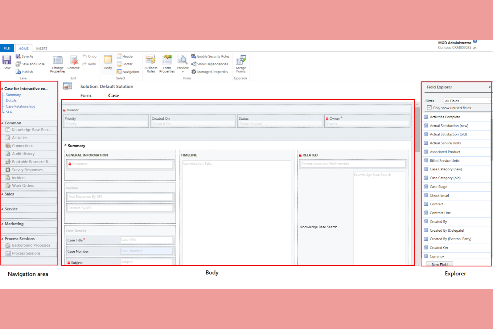Collapse the Summary section in the form body

coord(66,146)
